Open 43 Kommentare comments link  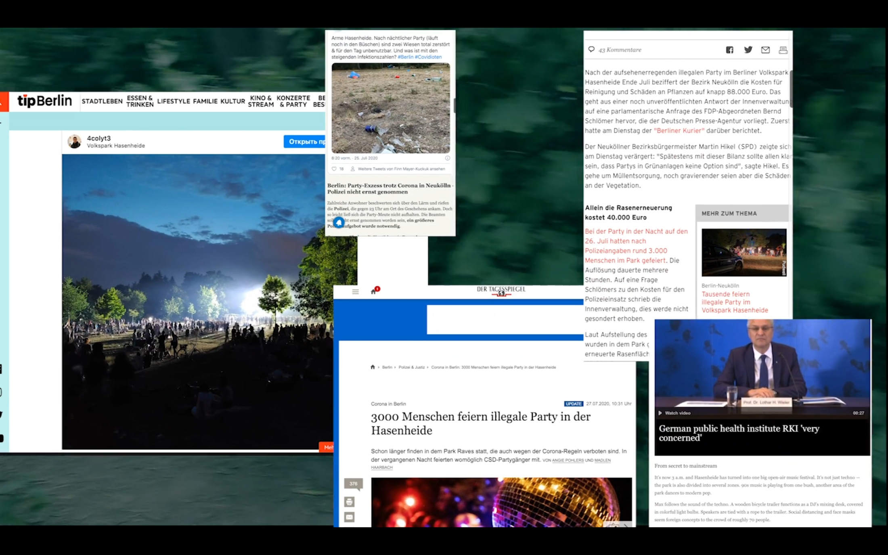tap(620, 50)
